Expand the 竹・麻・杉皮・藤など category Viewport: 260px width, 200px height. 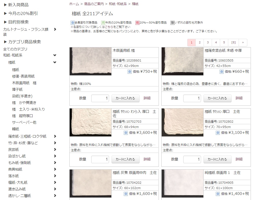point(55,143)
